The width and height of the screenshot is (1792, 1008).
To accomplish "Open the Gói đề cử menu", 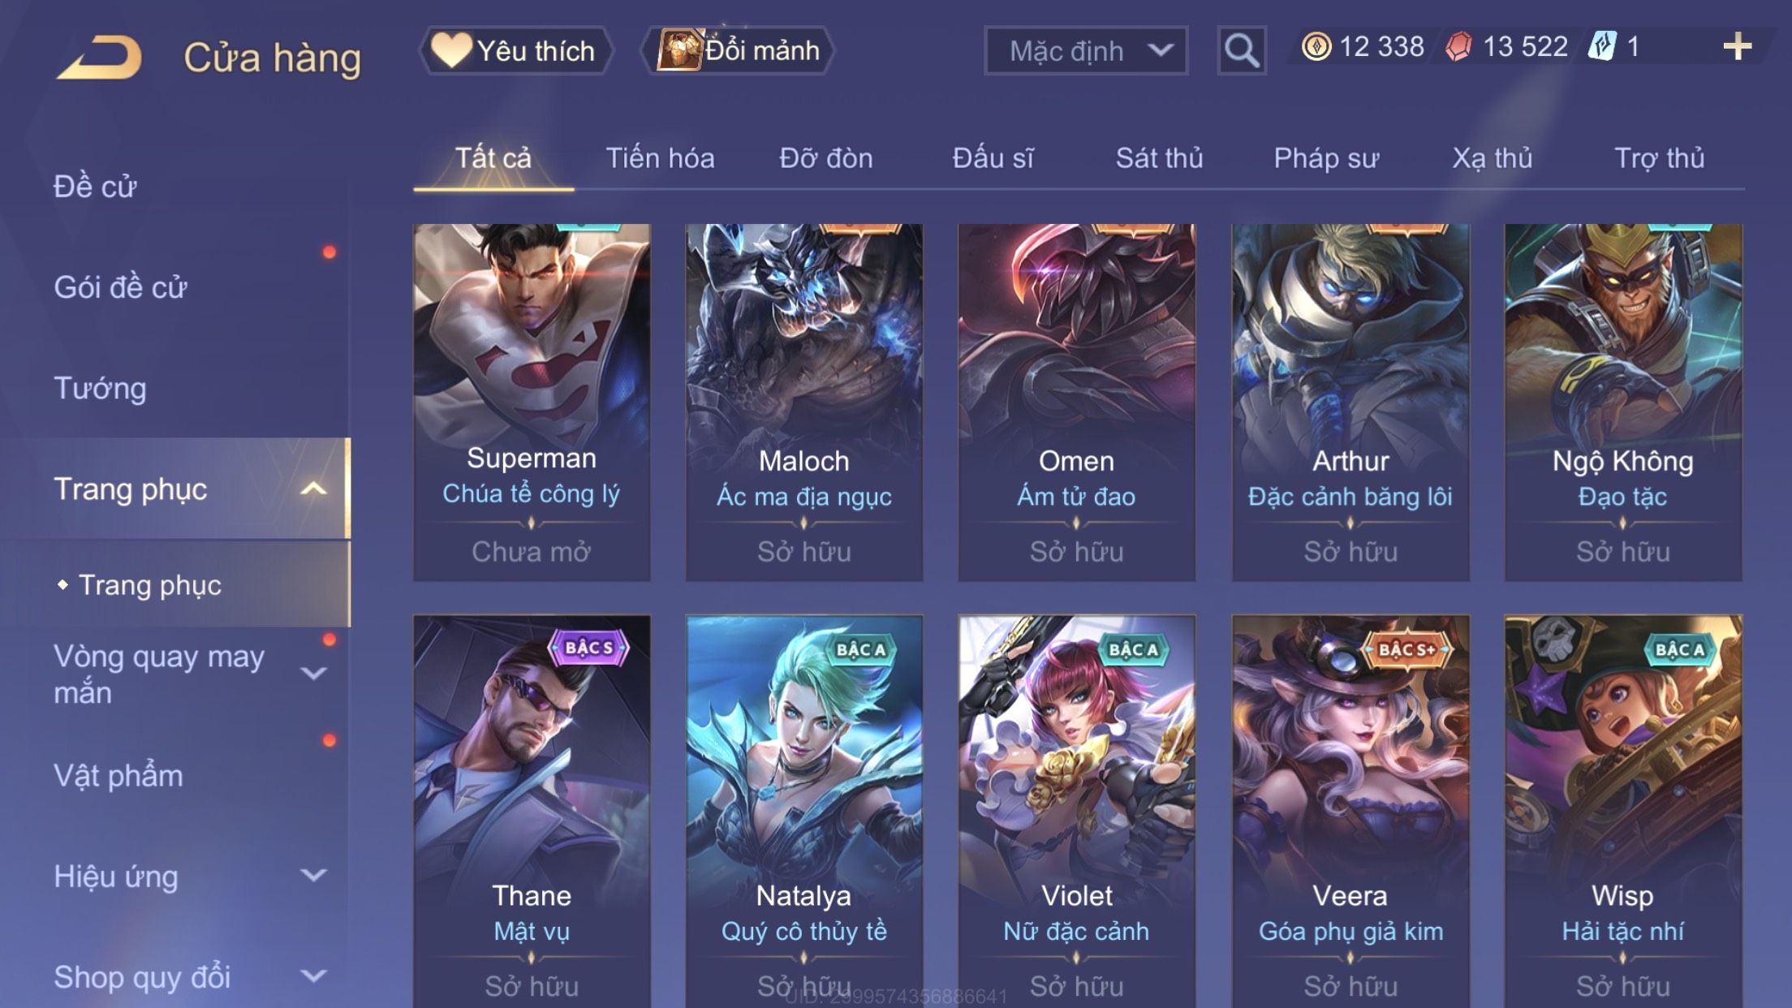I will pos(120,287).
